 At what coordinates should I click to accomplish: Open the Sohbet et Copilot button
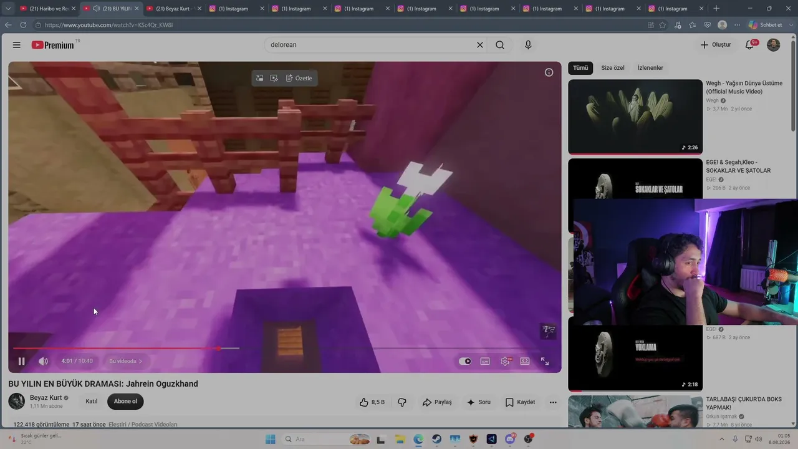[766, 25]
